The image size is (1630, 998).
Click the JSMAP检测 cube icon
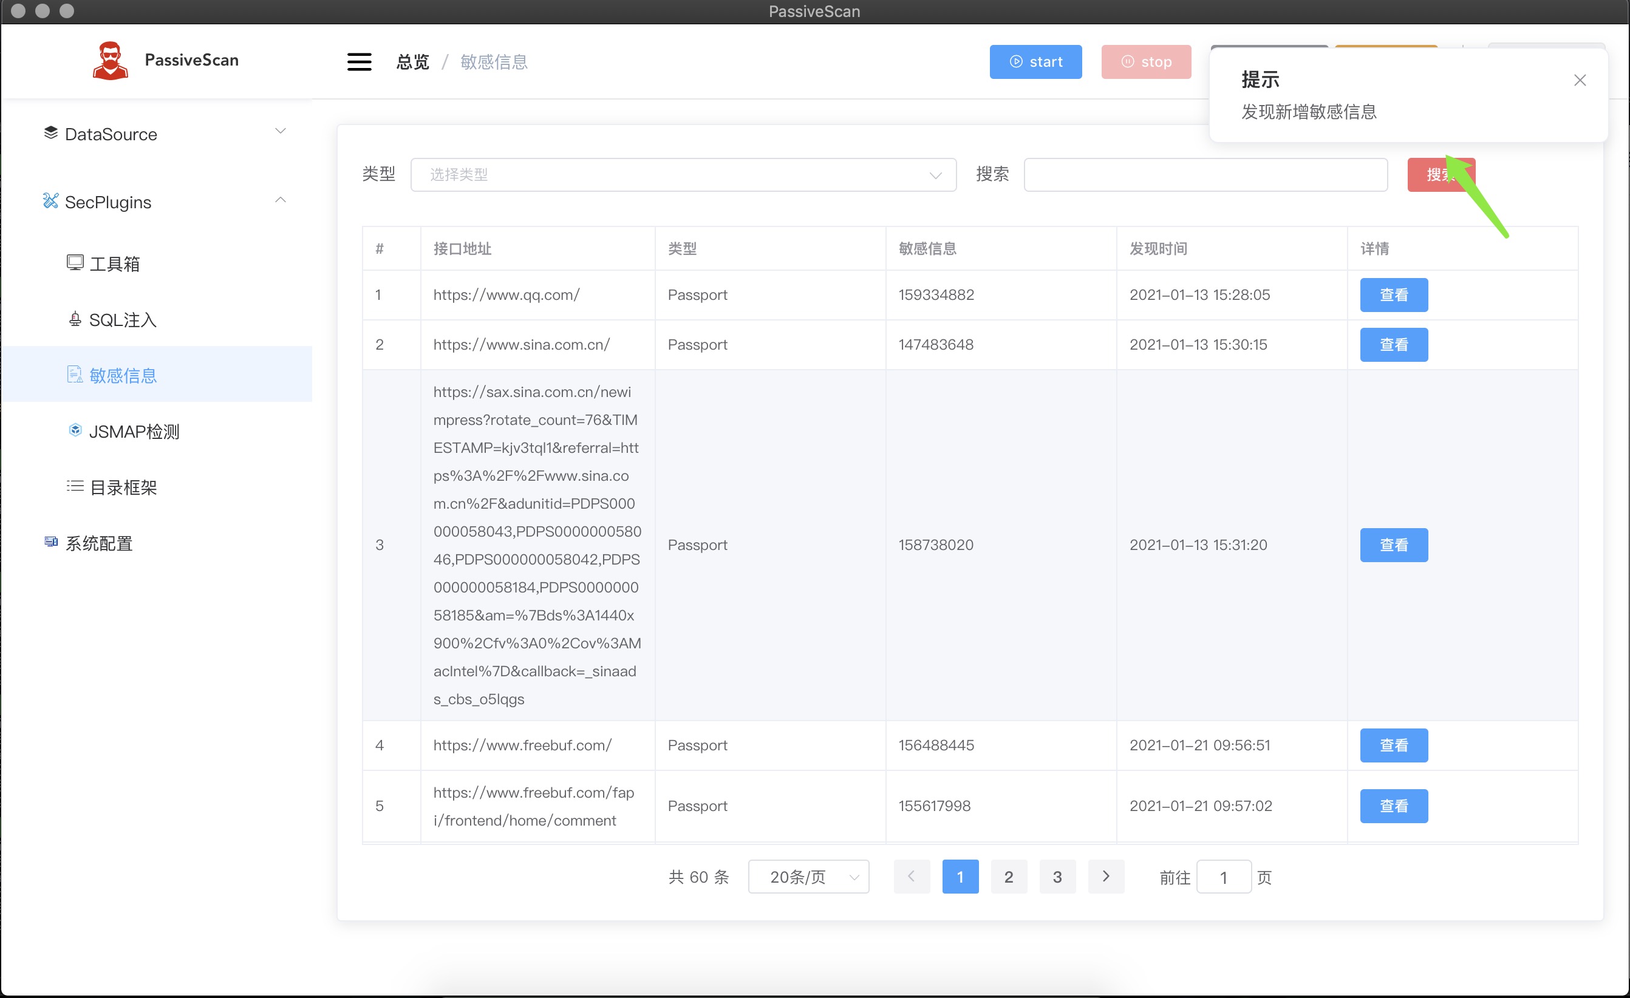coord(75,430)
